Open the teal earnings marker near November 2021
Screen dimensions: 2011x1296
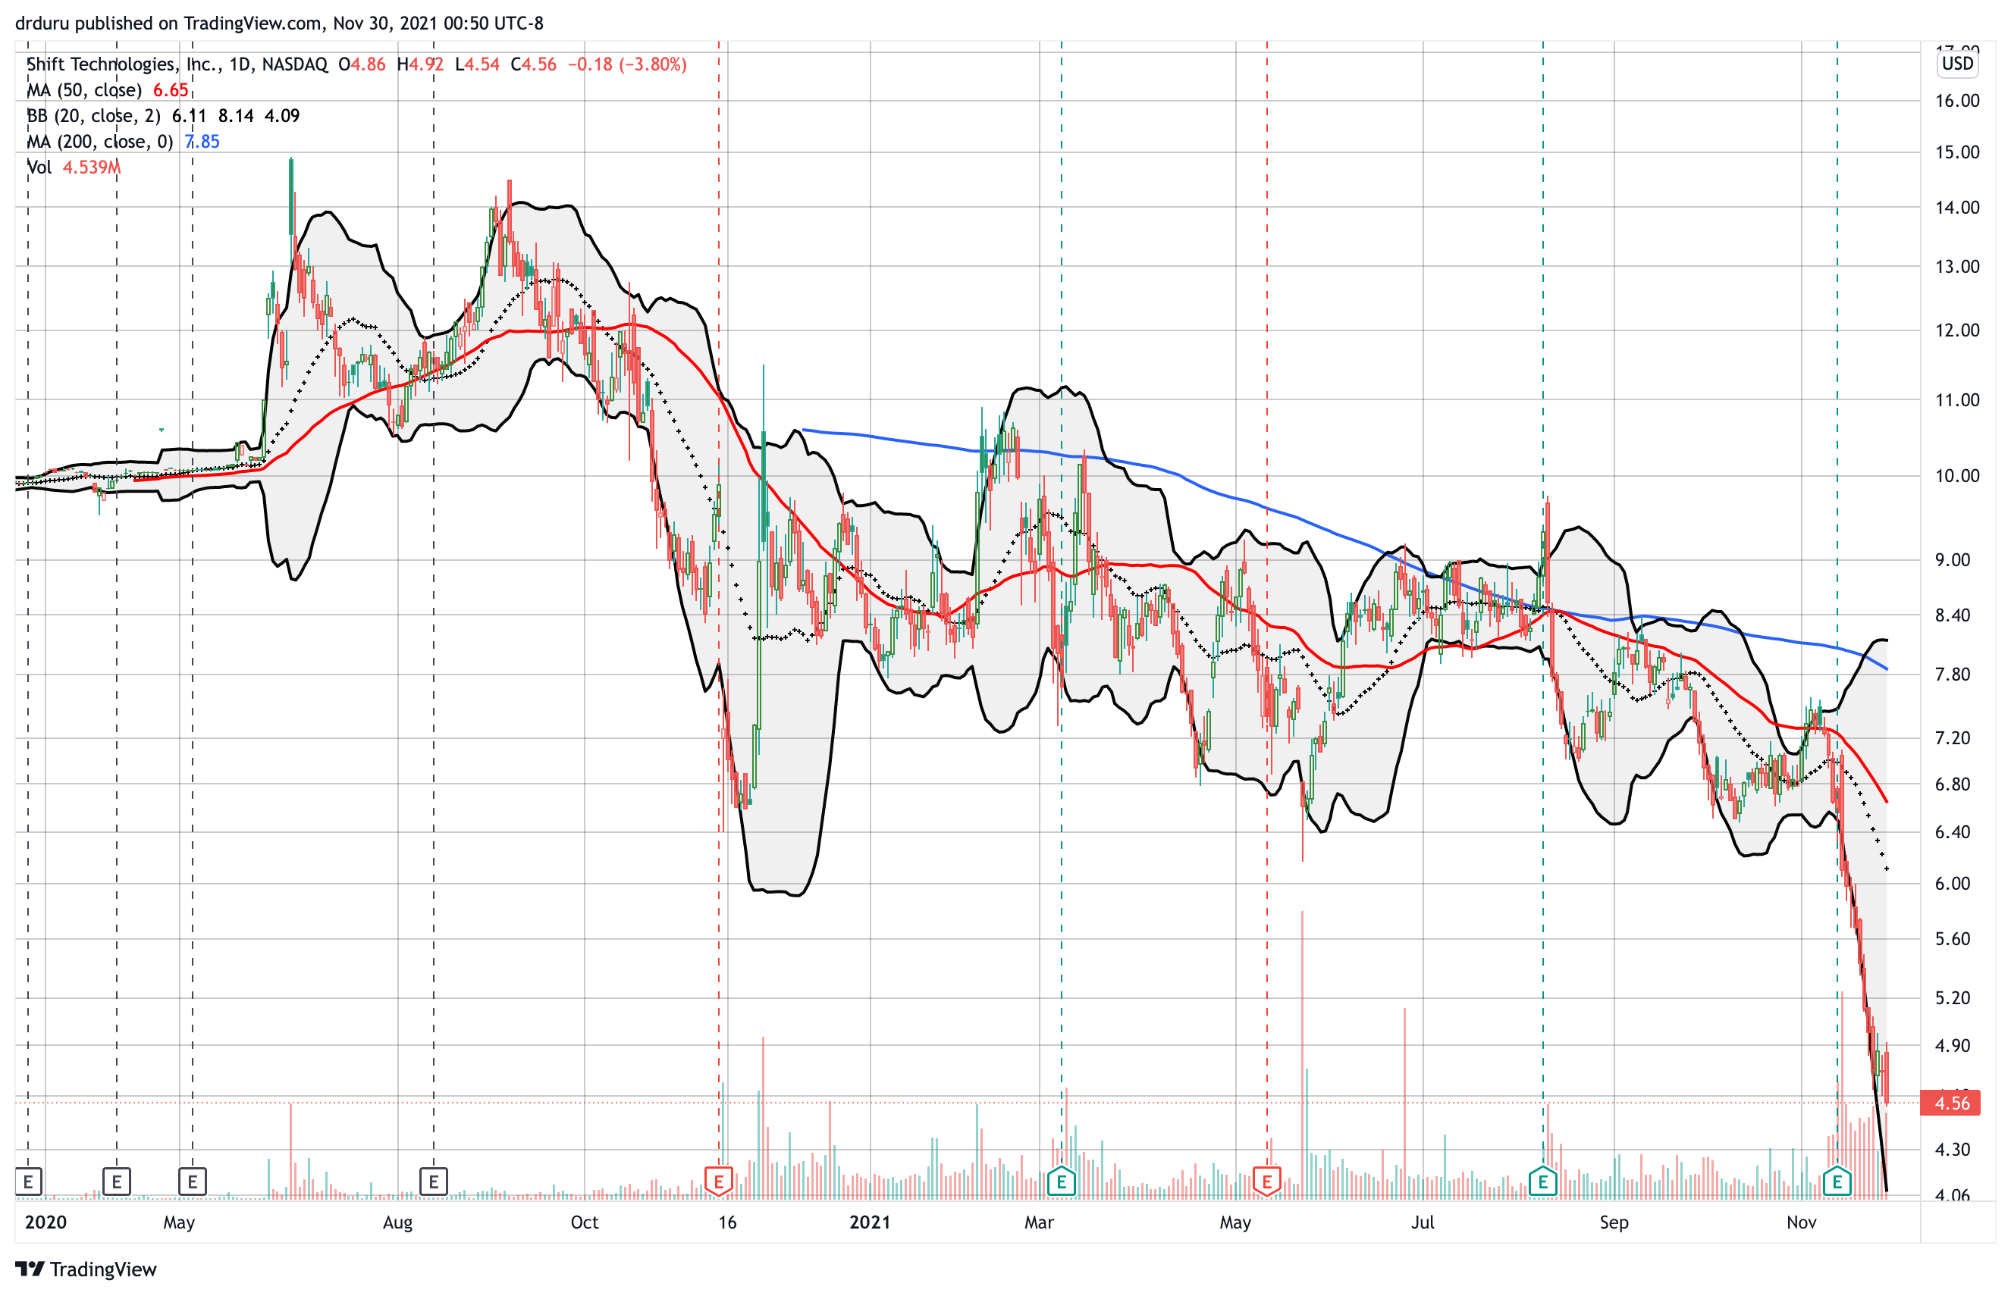tap(1836, 1181)
